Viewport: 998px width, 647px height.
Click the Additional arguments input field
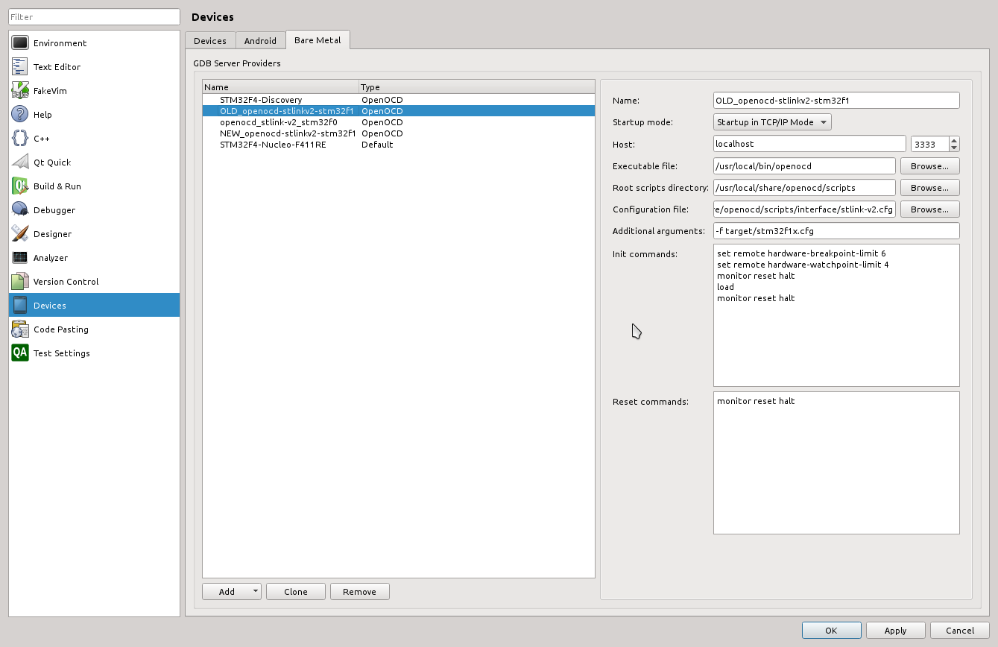[836, 231]
